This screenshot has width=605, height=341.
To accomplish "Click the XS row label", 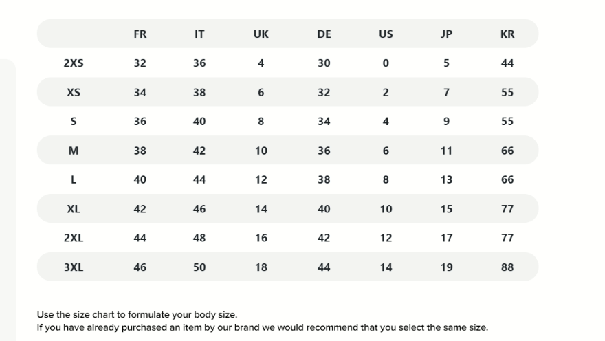I will click(x=74, y=92).
